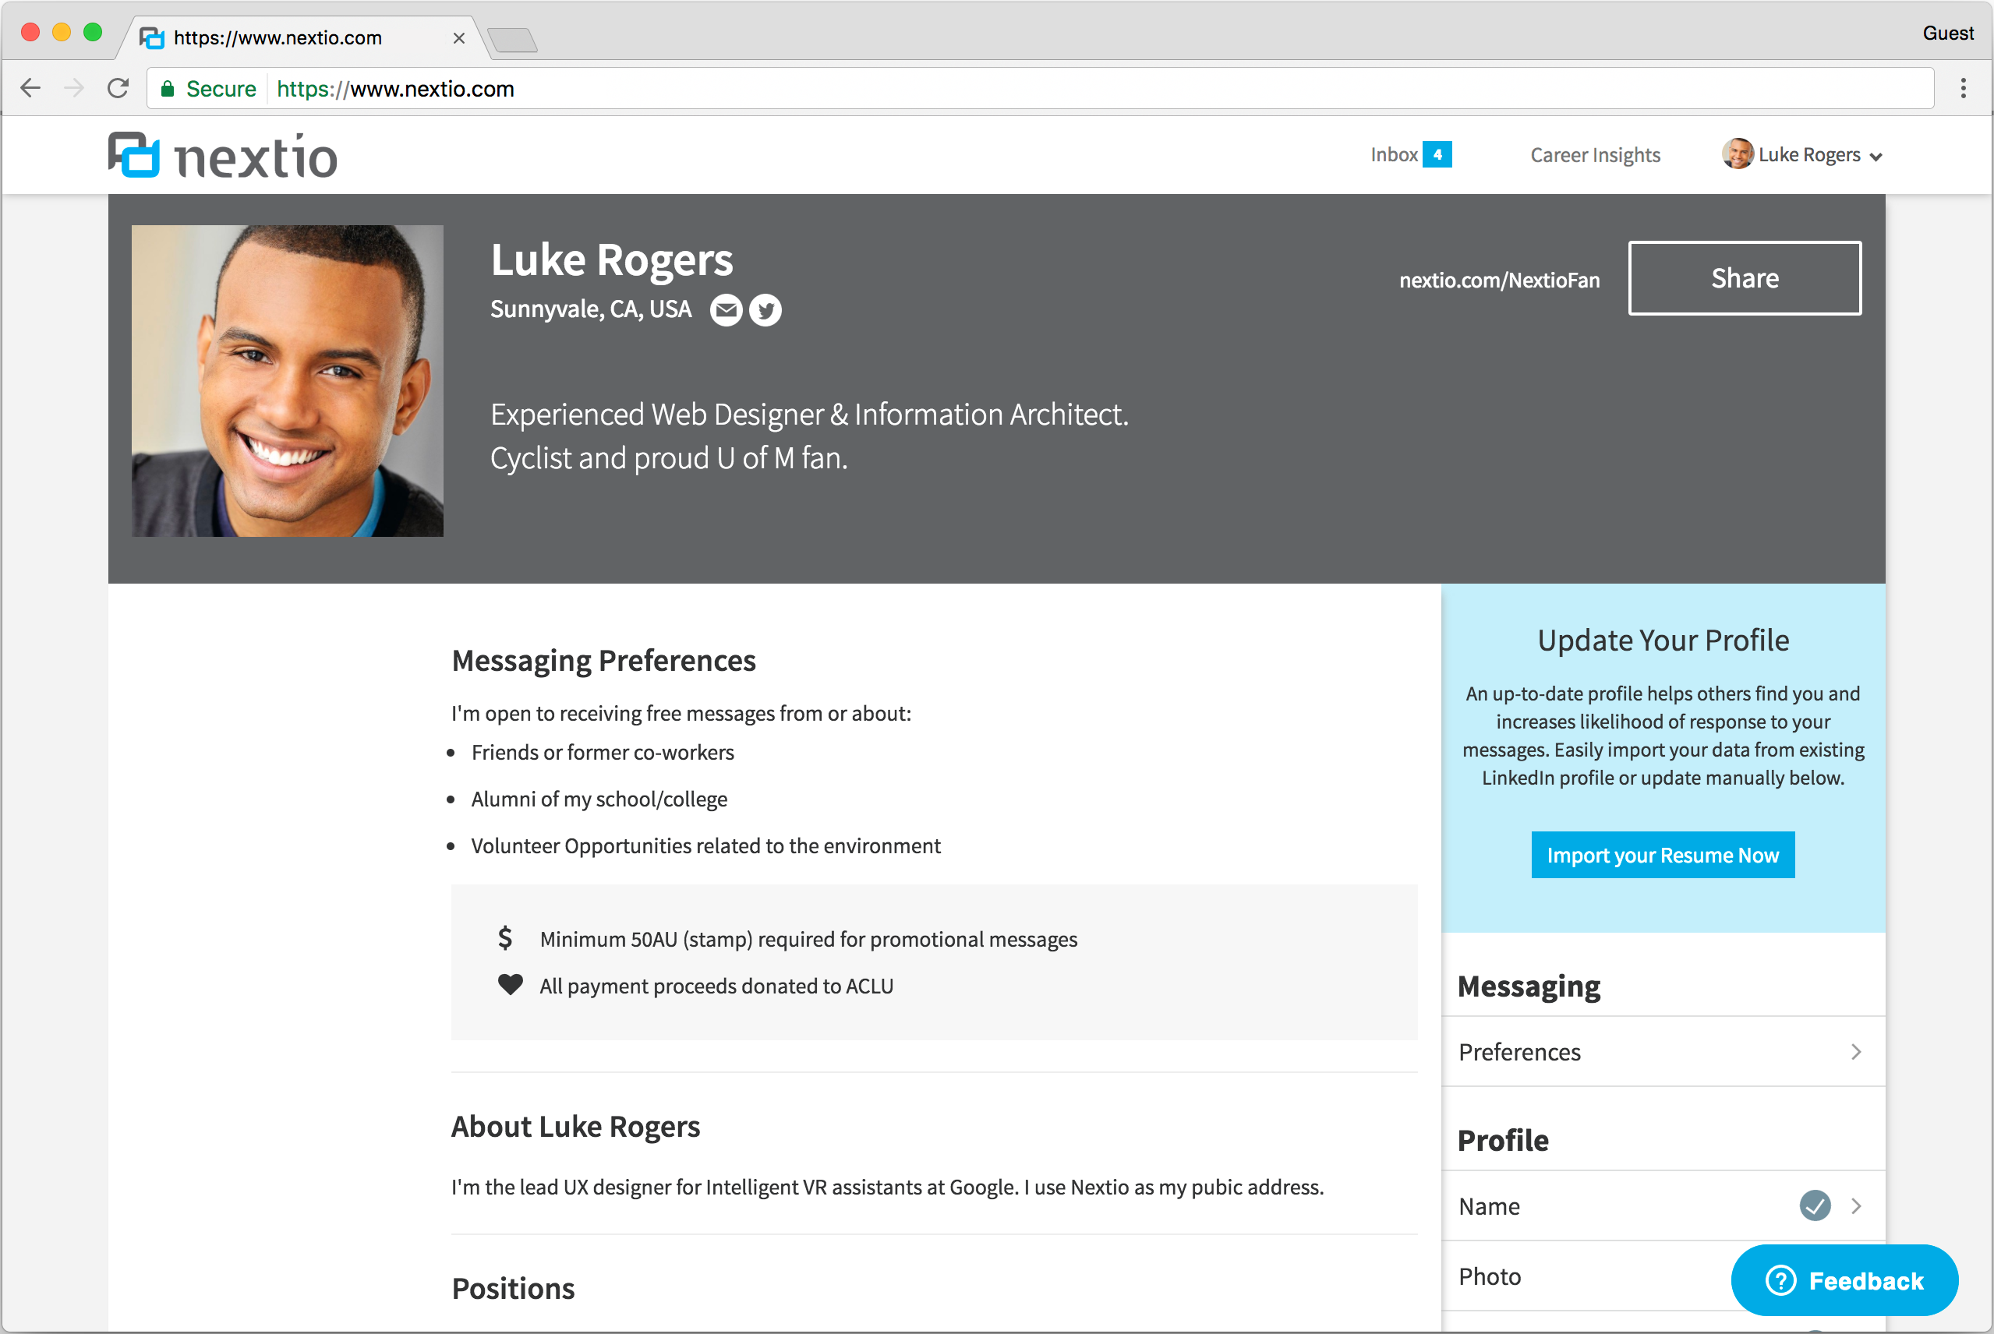
Task: Click Luke Rogers large profile photo
Action: click(x=288, y=380)
